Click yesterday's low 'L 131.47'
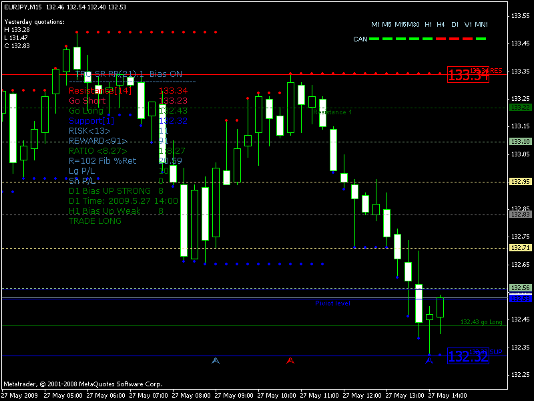The height and width of the screenshot is (401, 534). pos(16,38)
